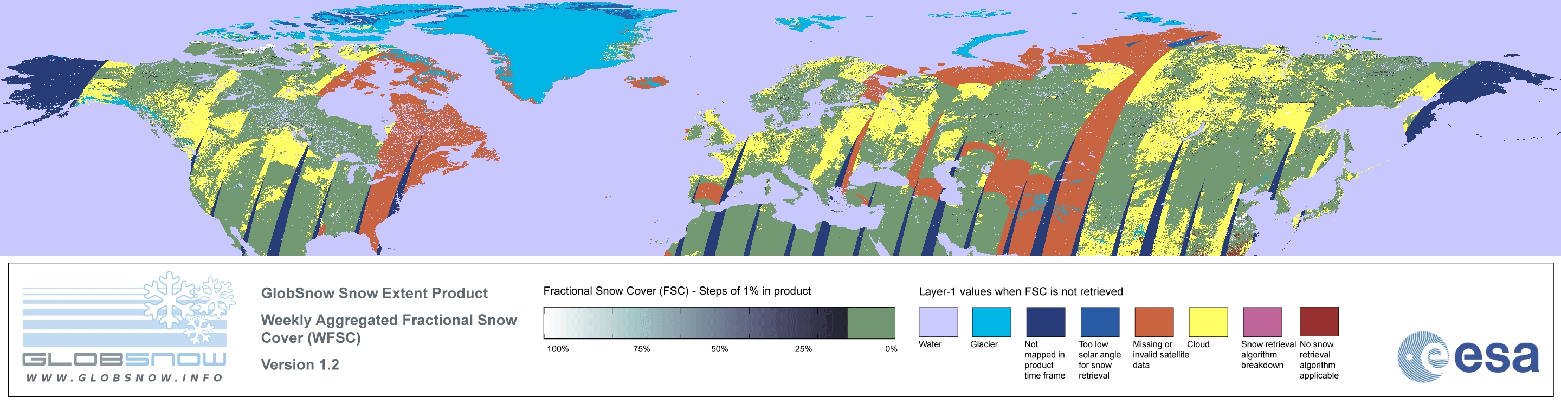Click the yellow Cloud swatch
Viewport: 1561px width, 404px height.
pyautogui.click(x=1208, y=322)
